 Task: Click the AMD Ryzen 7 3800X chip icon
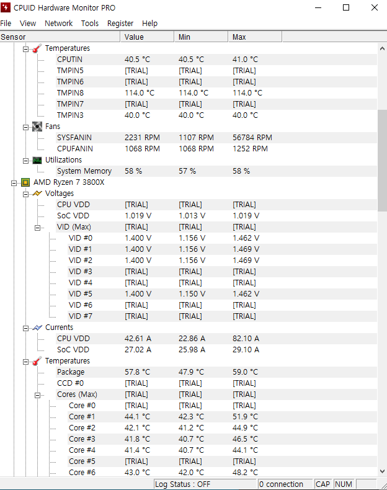[25, 182]
